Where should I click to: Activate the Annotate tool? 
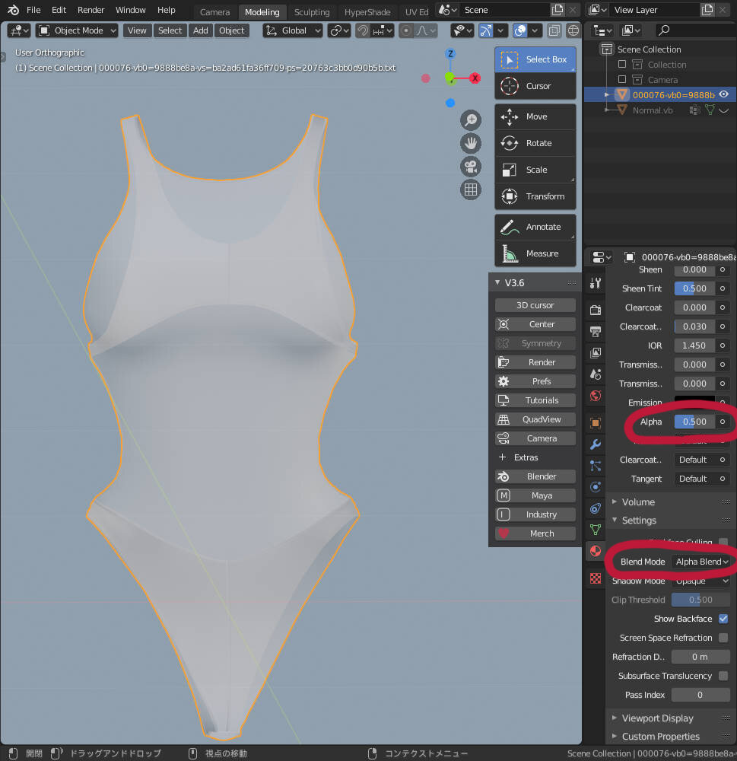(535, 227)
